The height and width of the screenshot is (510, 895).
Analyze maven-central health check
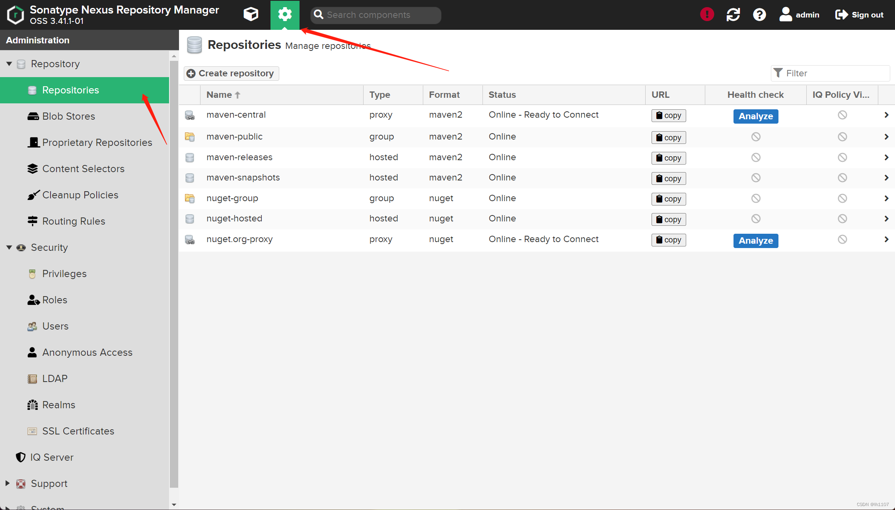756,116
